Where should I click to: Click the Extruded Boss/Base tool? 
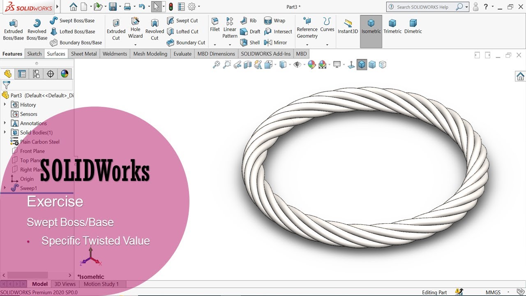click(13, 29)
